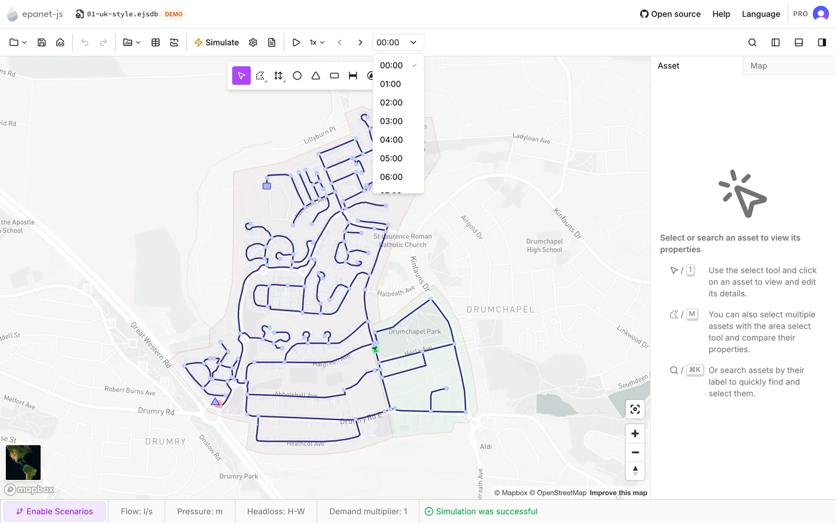
Task: Select 05:00 in the time list
Action: coord(398,159)
